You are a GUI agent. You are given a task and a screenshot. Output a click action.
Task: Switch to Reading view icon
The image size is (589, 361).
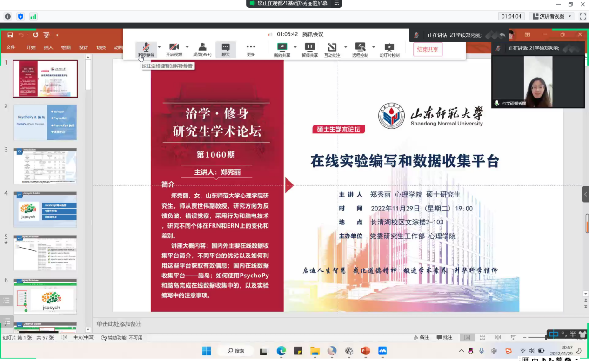tap(498, 338)
